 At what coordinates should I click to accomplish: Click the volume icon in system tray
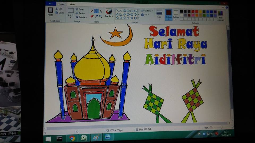[x=212, y=134]
